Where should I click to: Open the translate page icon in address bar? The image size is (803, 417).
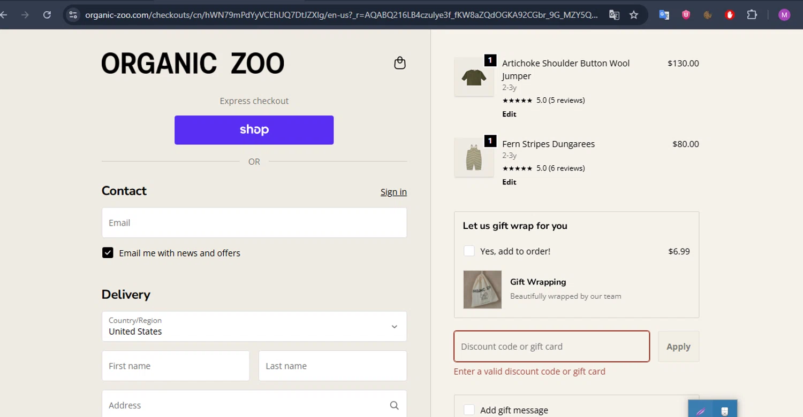pos(614,15)
